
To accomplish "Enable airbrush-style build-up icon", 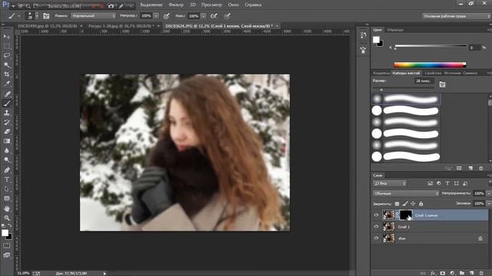I will click(x=214, y=15).
